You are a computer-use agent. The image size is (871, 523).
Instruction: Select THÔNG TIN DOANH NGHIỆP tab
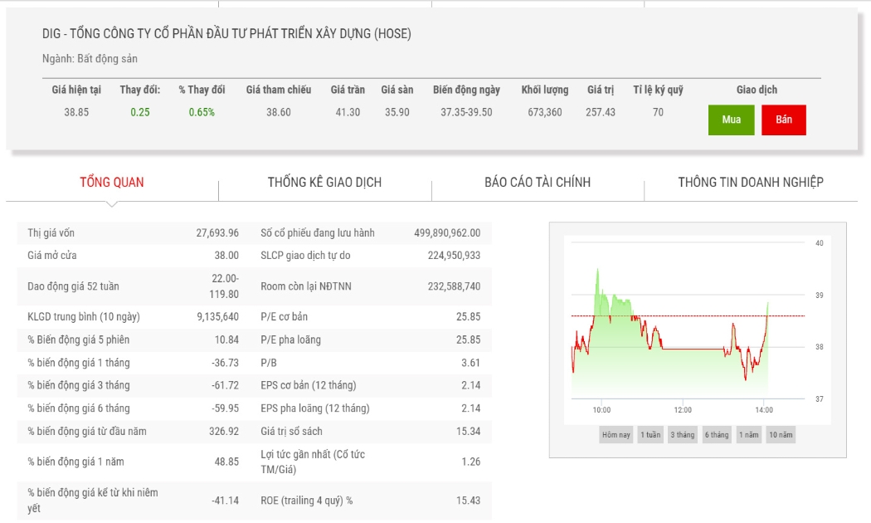751,183
